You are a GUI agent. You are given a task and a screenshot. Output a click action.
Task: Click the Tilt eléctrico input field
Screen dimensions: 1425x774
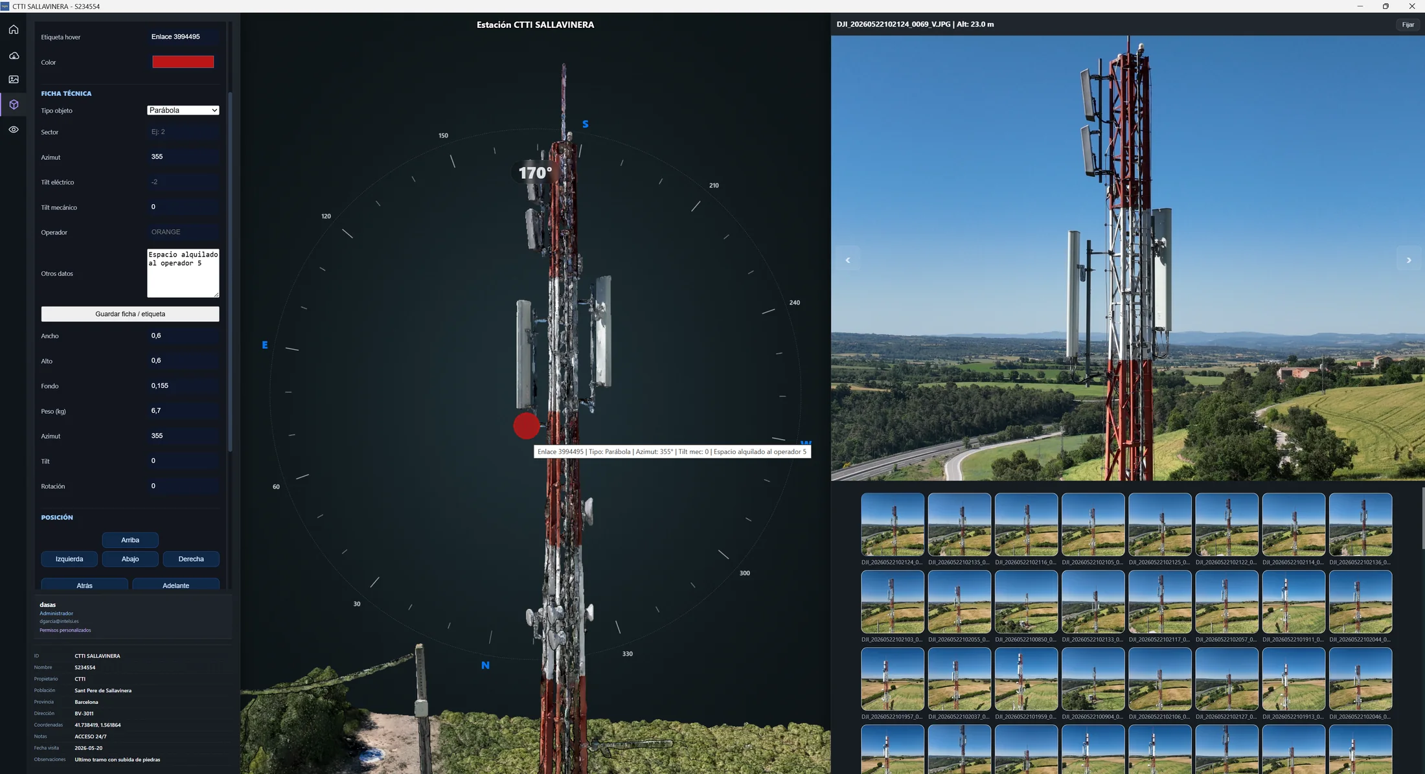pos(183,182)
